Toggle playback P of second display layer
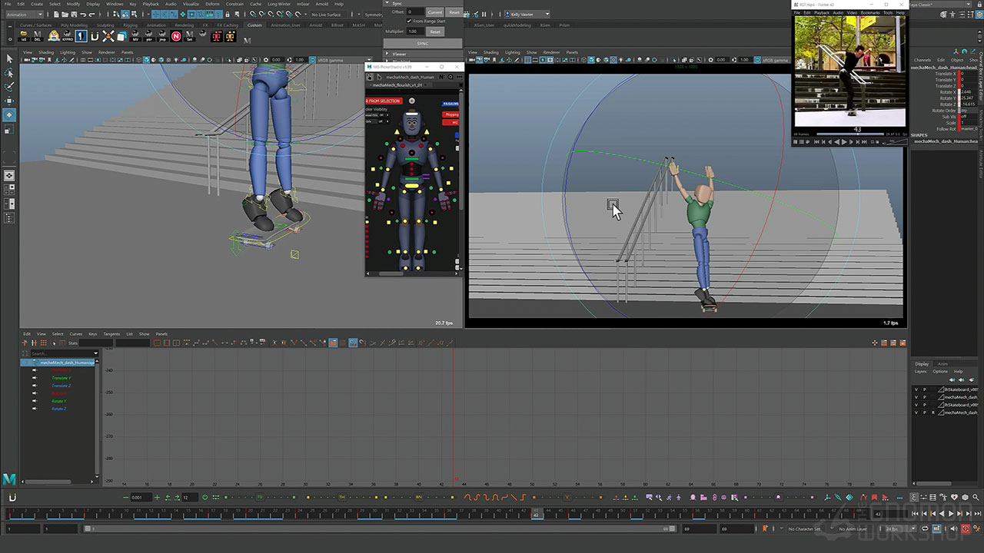The height and width of the screenshot is (553, 984). [925, 397]
